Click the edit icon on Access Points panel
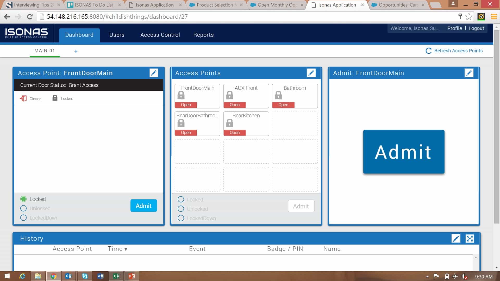 (311, 73)
